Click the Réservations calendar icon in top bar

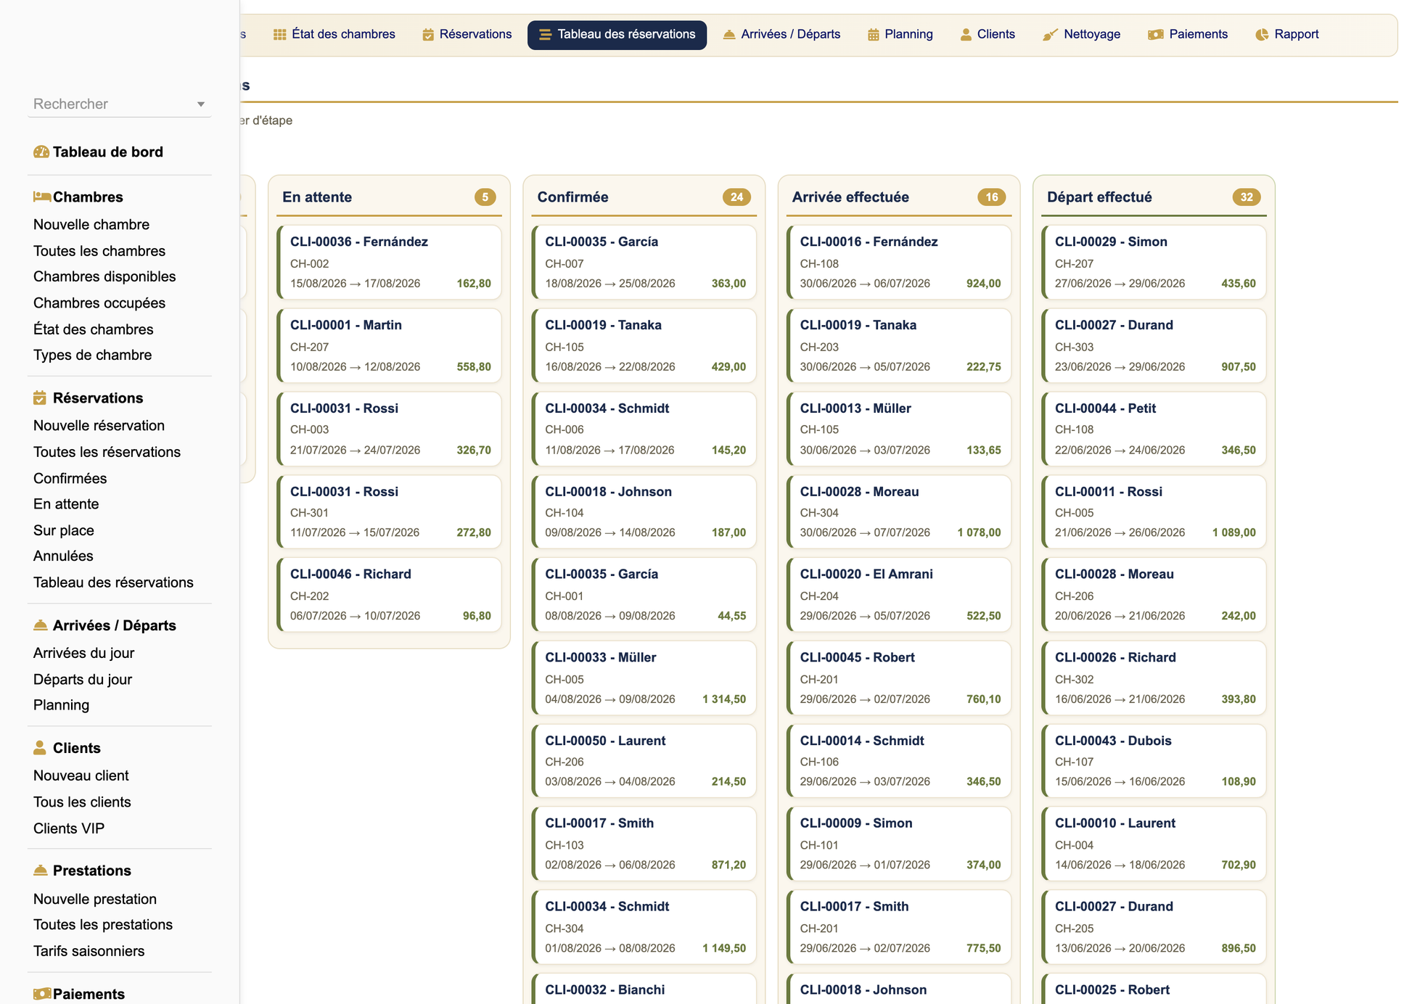(428, 34)
